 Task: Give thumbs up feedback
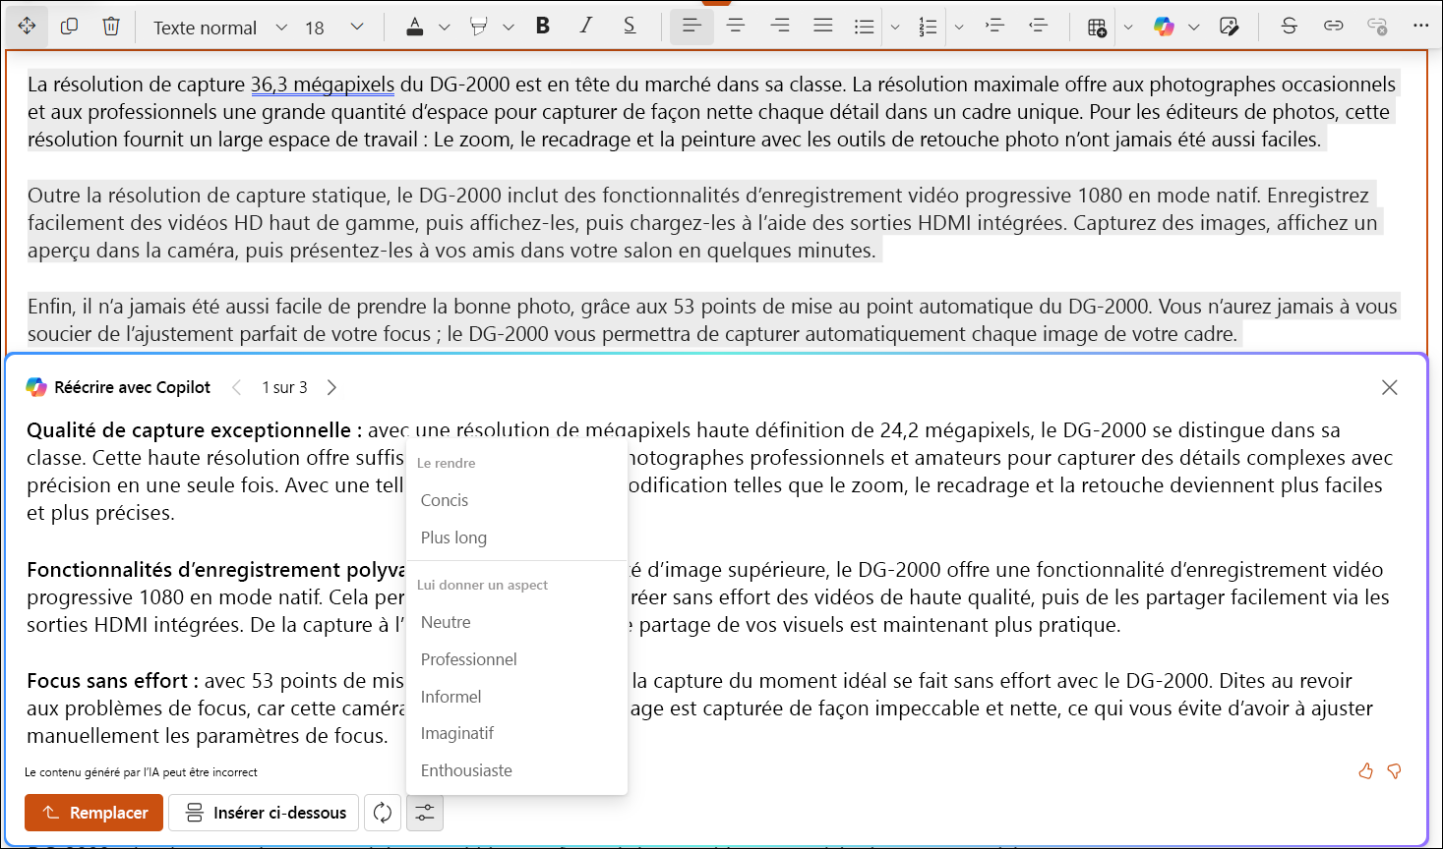click(x=1365, y=771)
